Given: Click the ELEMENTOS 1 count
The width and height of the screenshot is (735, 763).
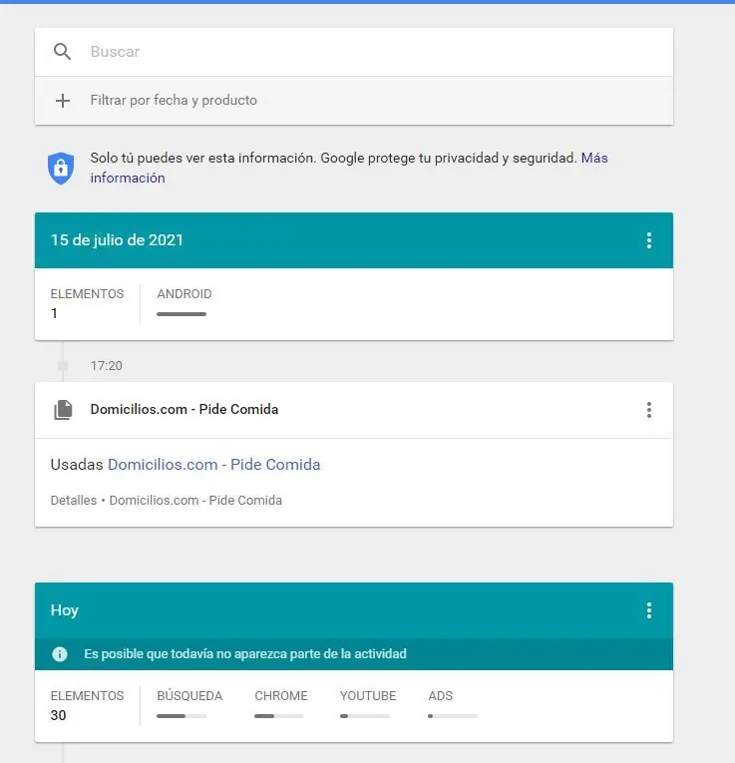Looking at the screenshot, I should pos(87,303).
